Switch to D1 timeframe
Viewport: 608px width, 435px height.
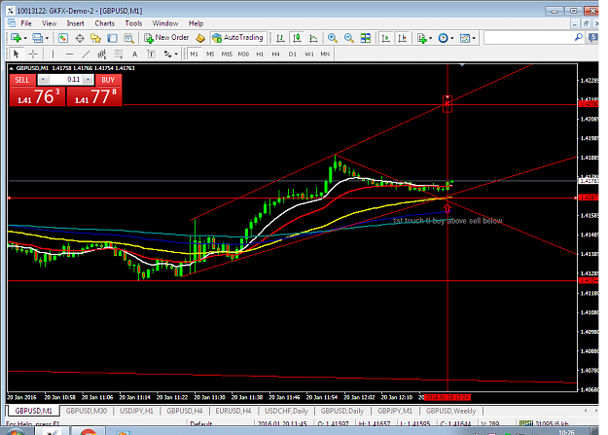[x=293, y=54]
